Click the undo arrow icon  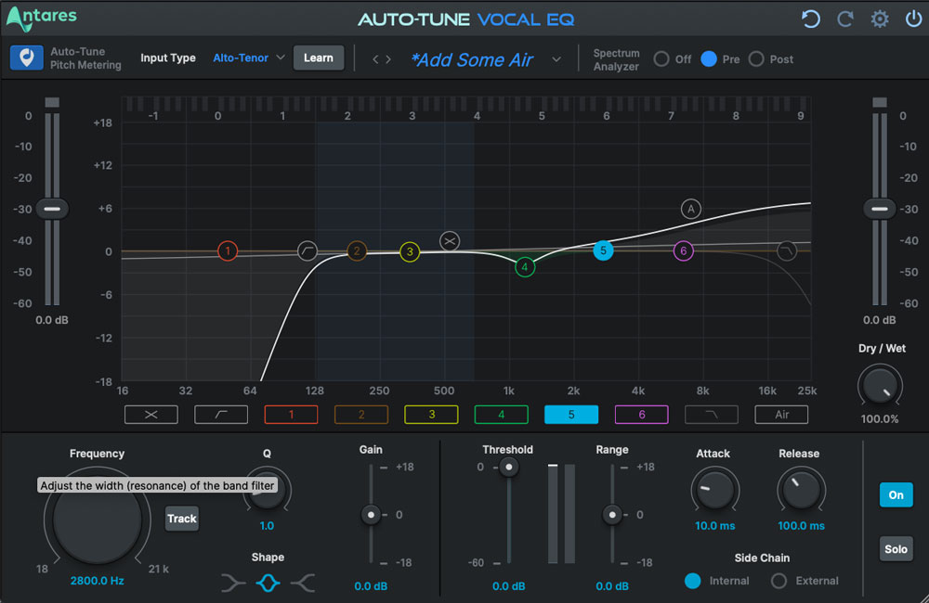pyautogui.click(x=810, y=19)
